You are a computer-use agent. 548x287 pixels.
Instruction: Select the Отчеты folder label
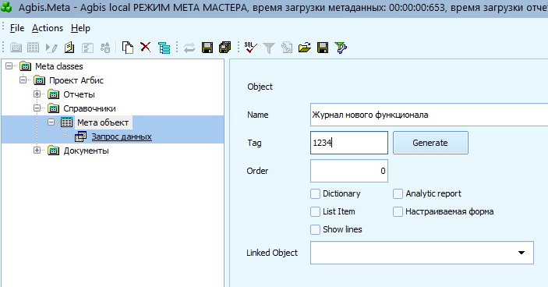click(x=79, y=94)
